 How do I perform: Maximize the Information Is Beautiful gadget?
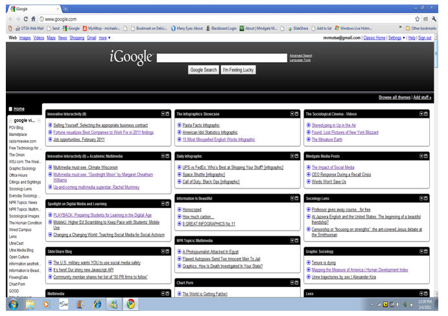pyautogui.click(x=296, y=198)
